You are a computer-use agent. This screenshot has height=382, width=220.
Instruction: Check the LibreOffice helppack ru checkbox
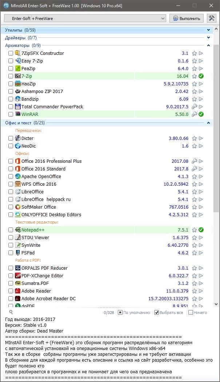[11, 200]
